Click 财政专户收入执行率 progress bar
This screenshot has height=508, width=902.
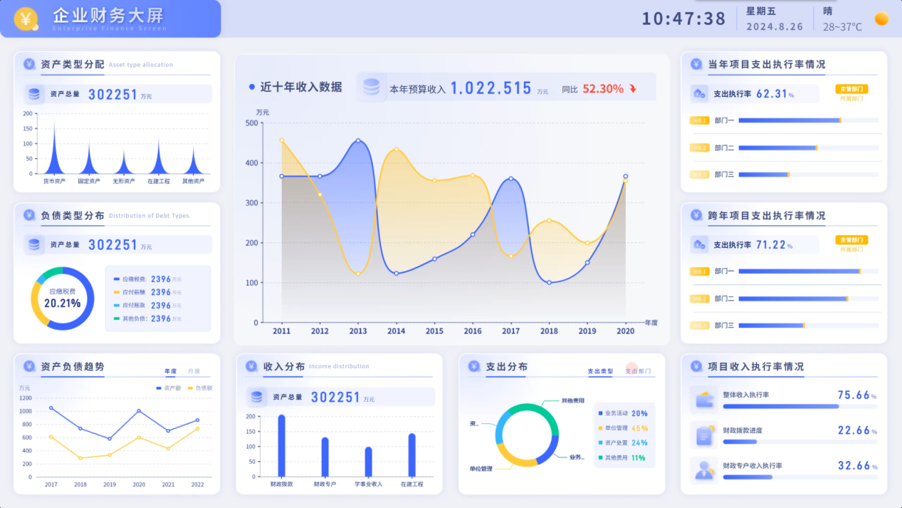tap(800, 477)
